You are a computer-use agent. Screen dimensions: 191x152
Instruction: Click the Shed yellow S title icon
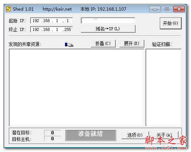pos(8,9)
